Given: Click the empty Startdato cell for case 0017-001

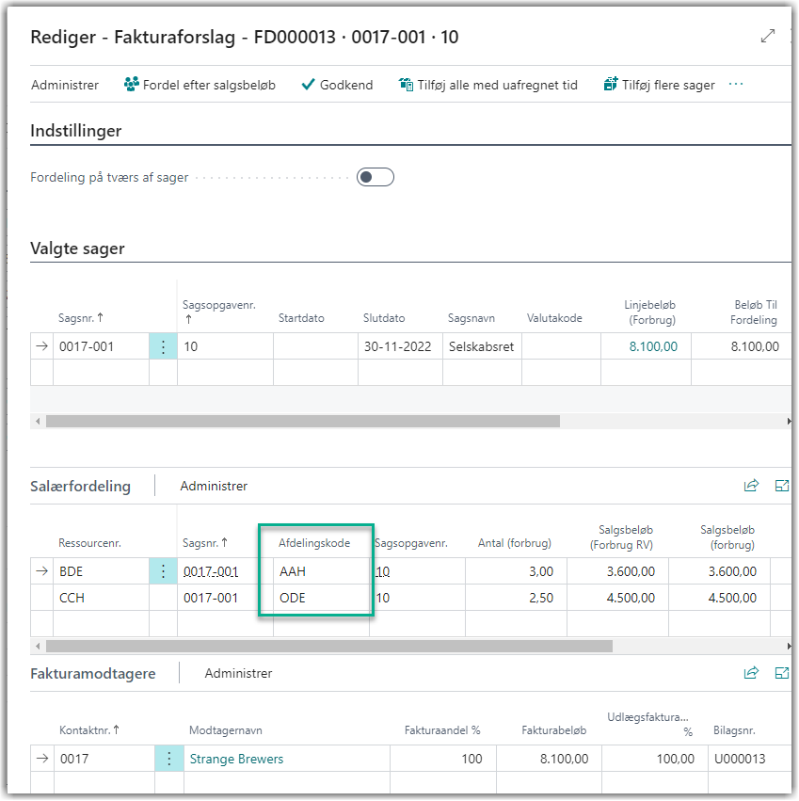Looking at the screenshot, I should (x=315, y=347).
